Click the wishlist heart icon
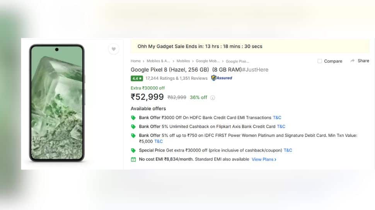The width and height of the screenshot is (375, 210). (113, 49)
